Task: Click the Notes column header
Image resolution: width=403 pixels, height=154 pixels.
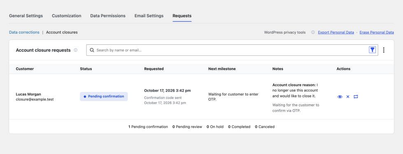Action: click(x=278, y=69)
